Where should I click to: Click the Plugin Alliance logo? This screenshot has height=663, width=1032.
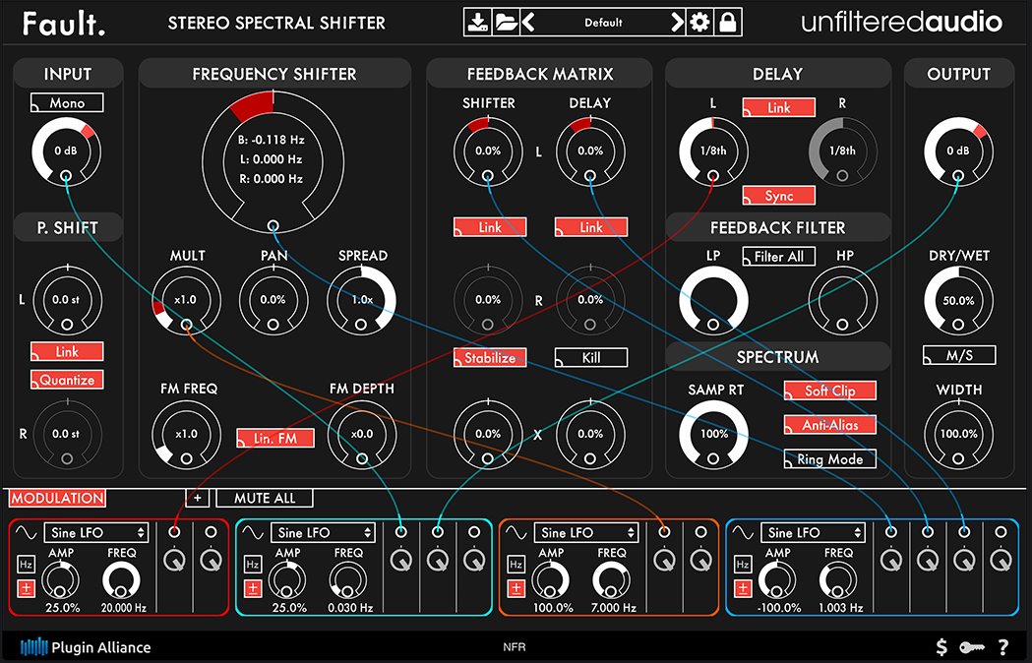86,646
